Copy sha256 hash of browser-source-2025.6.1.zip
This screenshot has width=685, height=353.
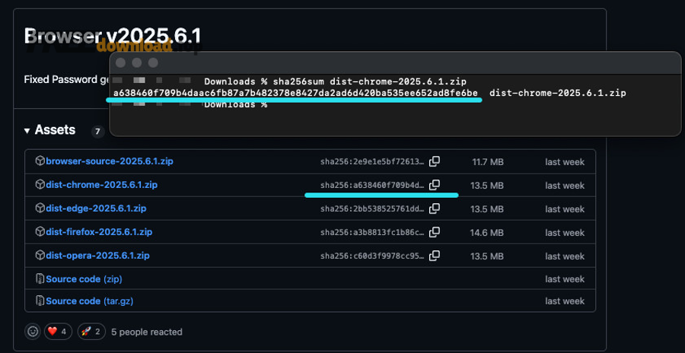(x=435, y=161)
